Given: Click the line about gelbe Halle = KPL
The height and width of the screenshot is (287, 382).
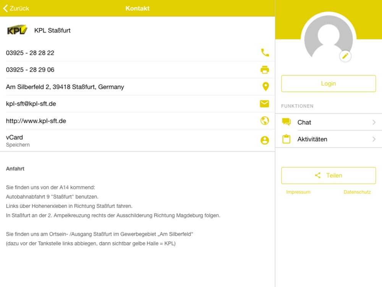Looking at the screenshot, I should tap(91, 243).
